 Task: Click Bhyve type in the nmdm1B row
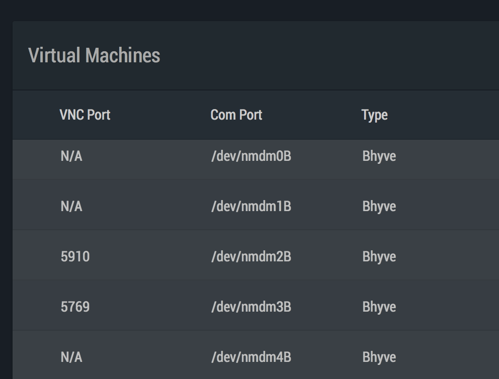(379, 207)
